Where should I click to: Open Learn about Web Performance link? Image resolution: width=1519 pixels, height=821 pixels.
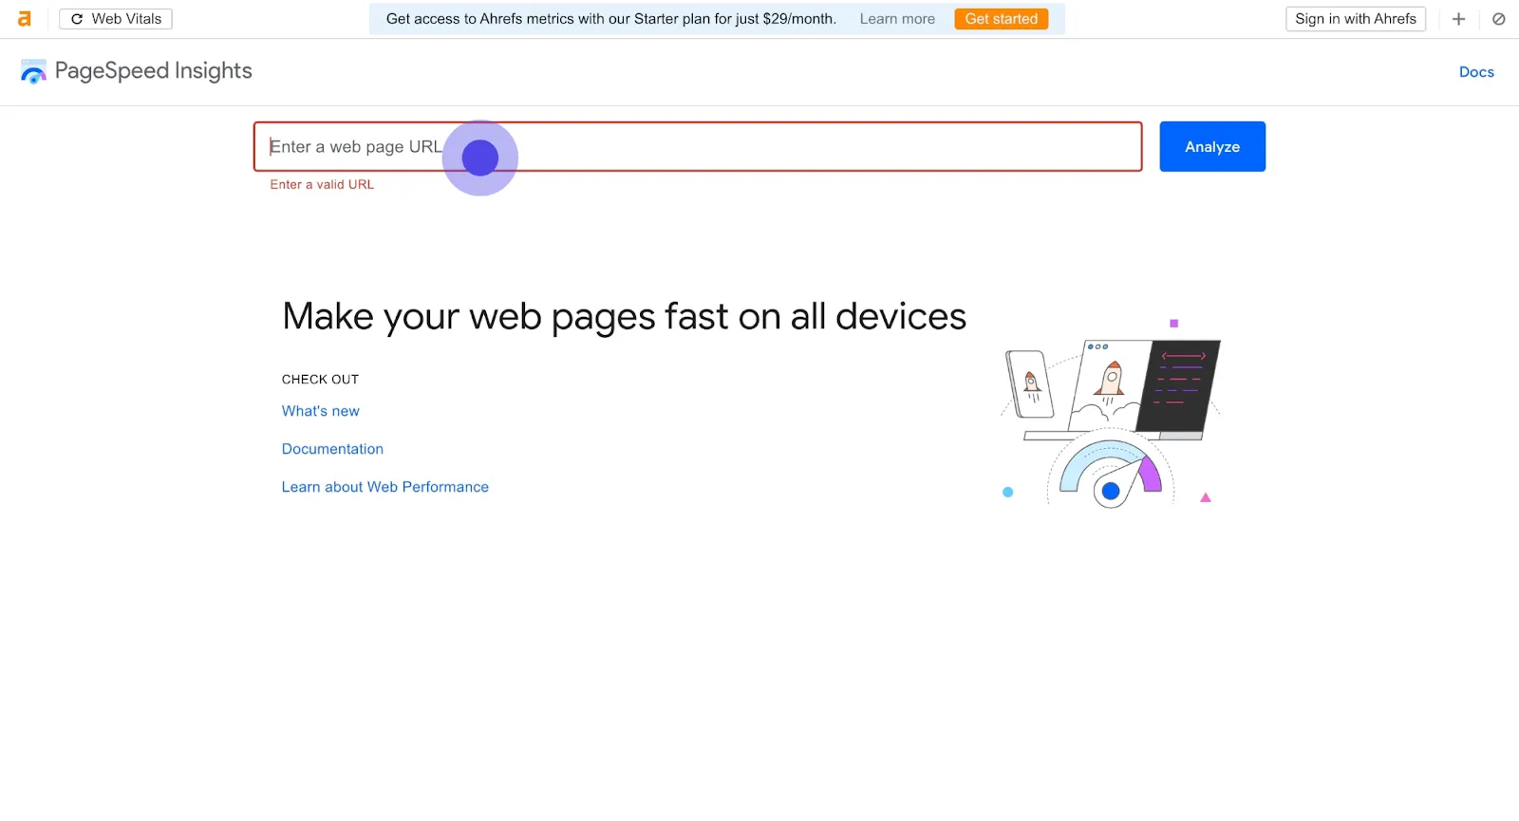(385, 487)
